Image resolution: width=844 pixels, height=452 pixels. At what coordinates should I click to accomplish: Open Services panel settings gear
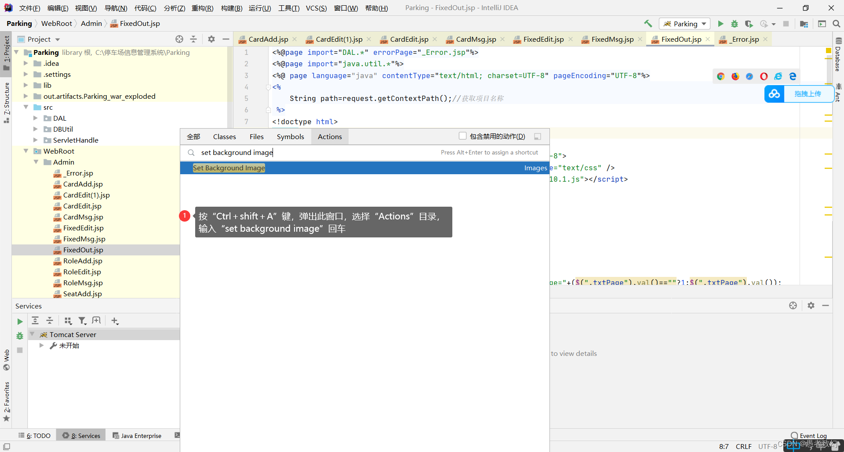(811, 305)
